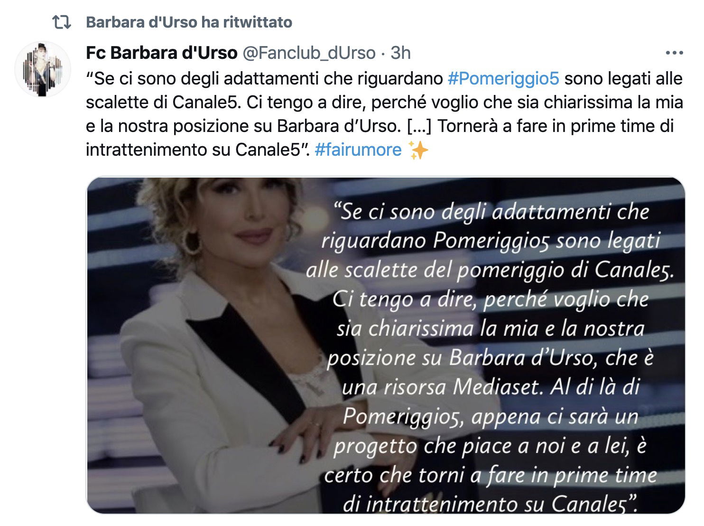704x526 pixels.
Task: Open Fc Barbara d'Urso's round profile avatar
Action: 43,69
